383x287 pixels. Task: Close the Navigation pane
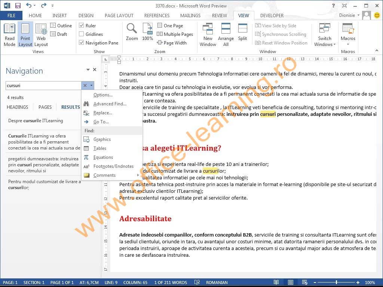(95, 70)
